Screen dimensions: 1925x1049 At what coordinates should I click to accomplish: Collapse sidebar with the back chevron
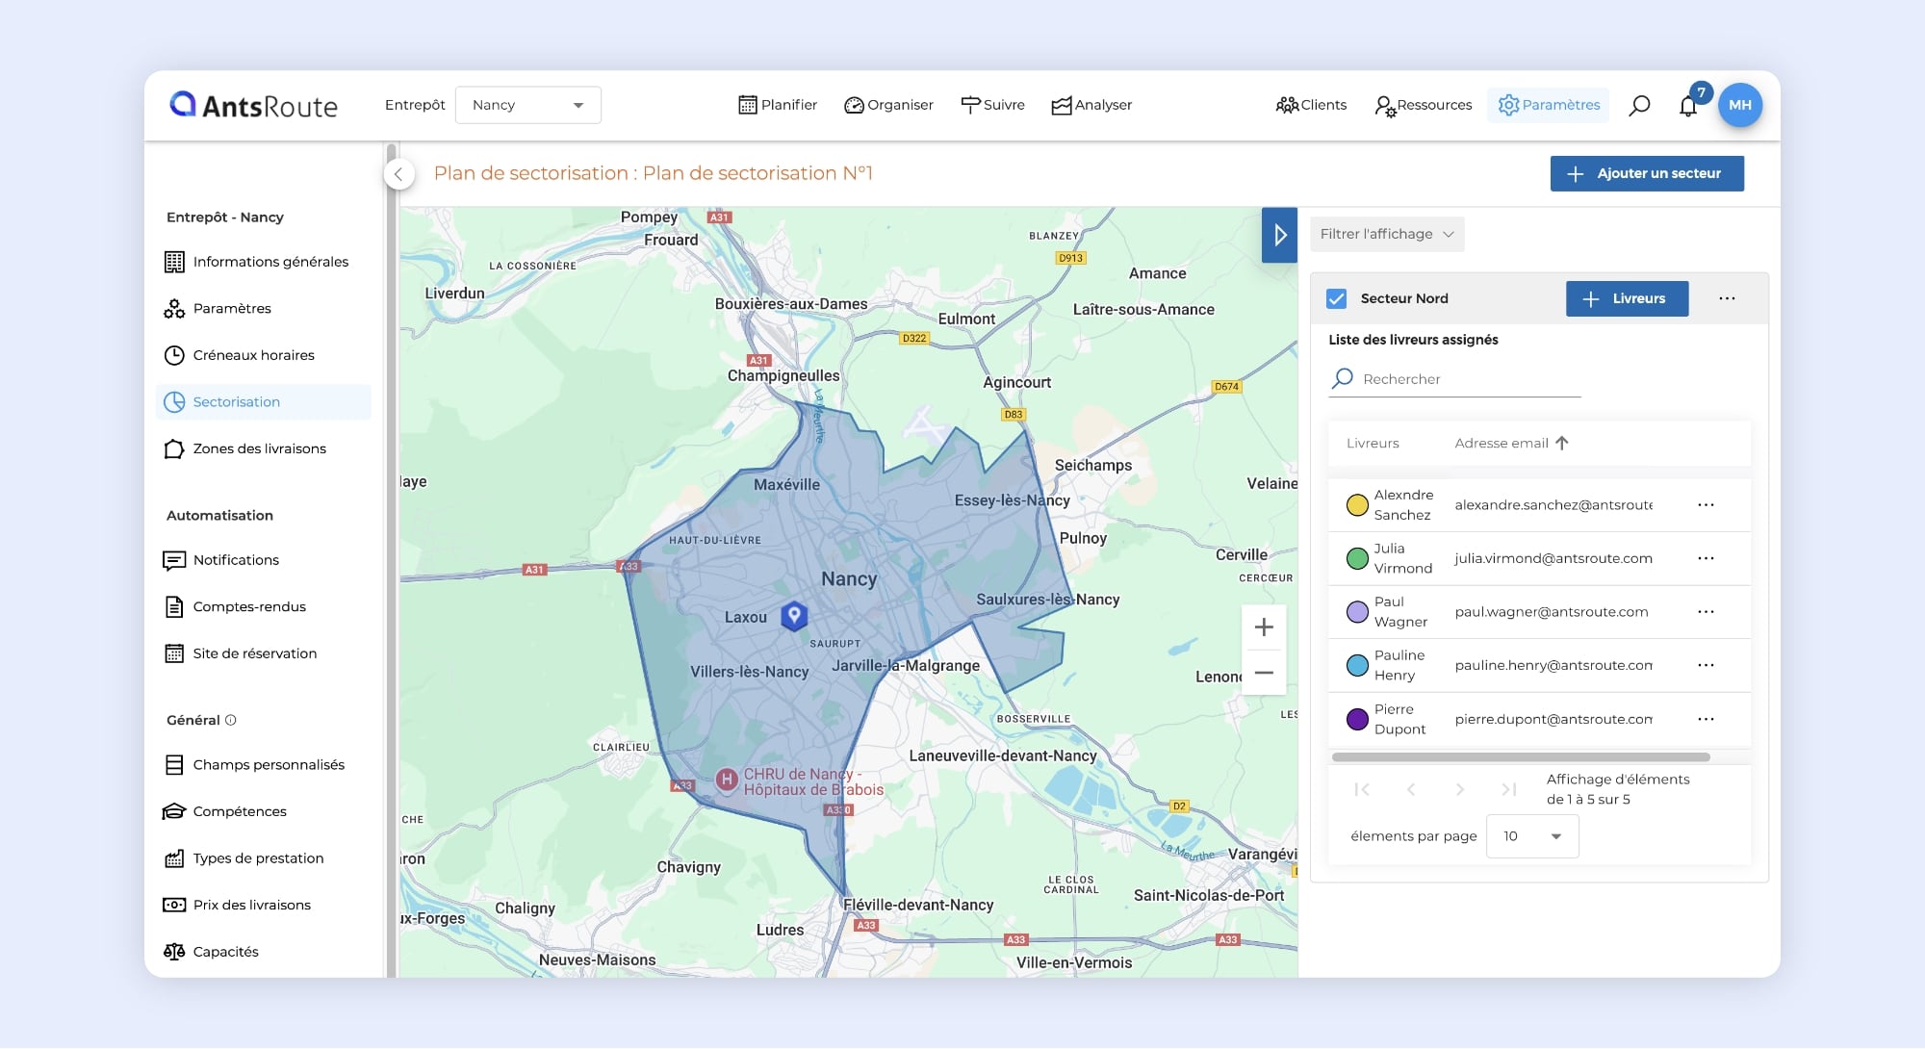[398, 174]
